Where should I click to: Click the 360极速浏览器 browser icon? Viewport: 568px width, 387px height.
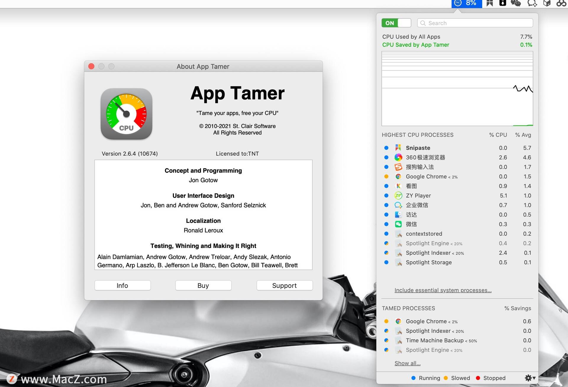pos(398,157)
